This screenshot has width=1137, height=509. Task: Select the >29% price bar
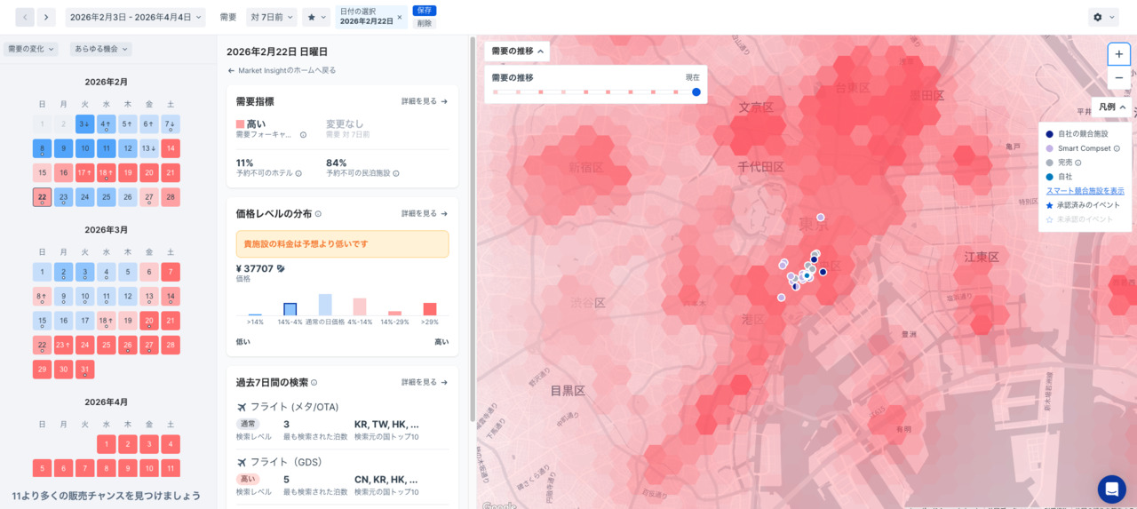430,309
